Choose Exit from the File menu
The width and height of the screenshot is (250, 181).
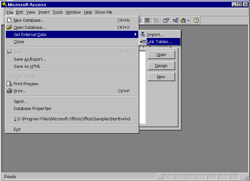click(x=17, y=129)
